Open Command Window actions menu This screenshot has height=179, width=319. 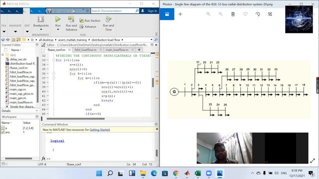156,124
